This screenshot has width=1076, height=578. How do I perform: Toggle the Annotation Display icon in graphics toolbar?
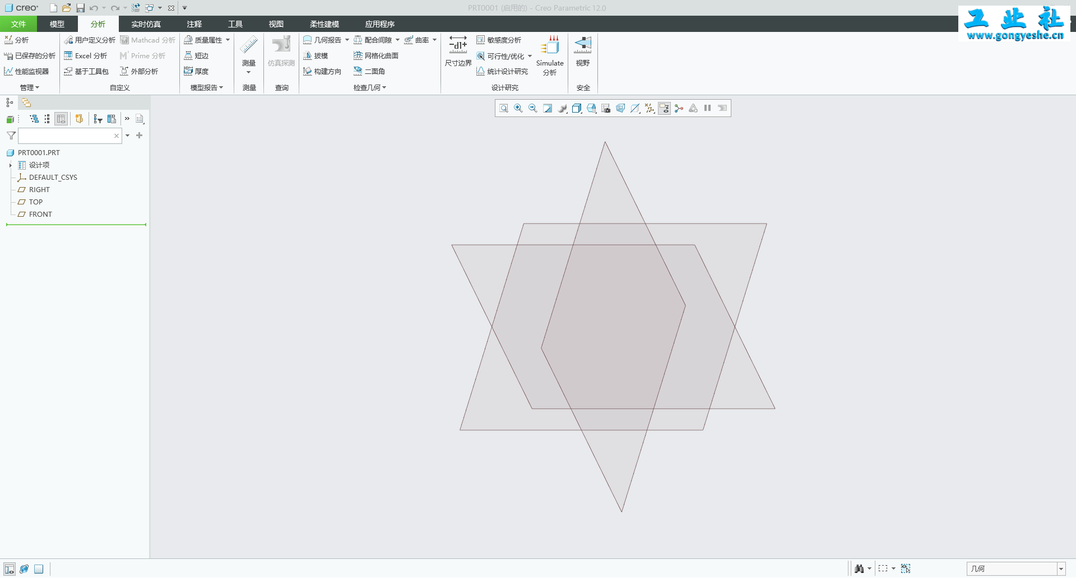tap(664, 108)
